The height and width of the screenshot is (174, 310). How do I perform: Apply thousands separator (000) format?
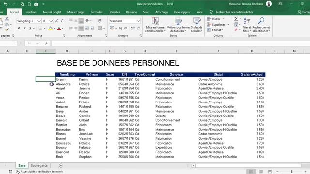point(125,29)
